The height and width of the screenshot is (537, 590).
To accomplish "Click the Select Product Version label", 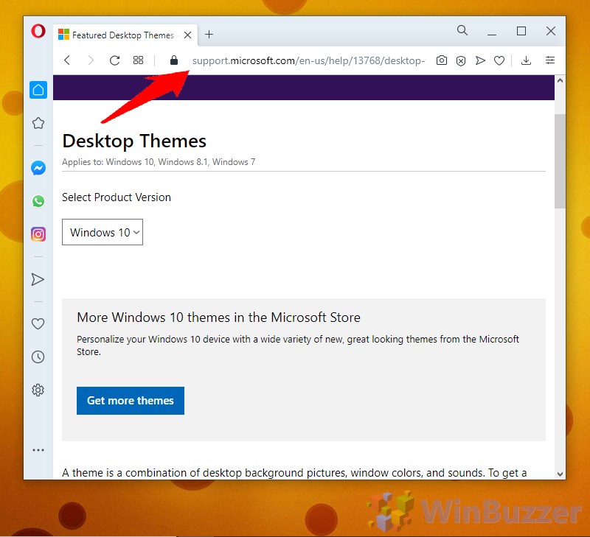I will pos(117,197).
